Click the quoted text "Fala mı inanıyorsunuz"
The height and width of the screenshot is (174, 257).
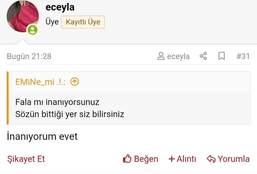click(x=57, y=102)
